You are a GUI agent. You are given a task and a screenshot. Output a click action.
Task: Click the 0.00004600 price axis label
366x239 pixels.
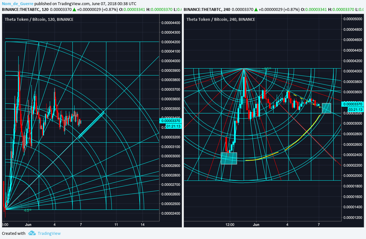[x=353, y=40]
